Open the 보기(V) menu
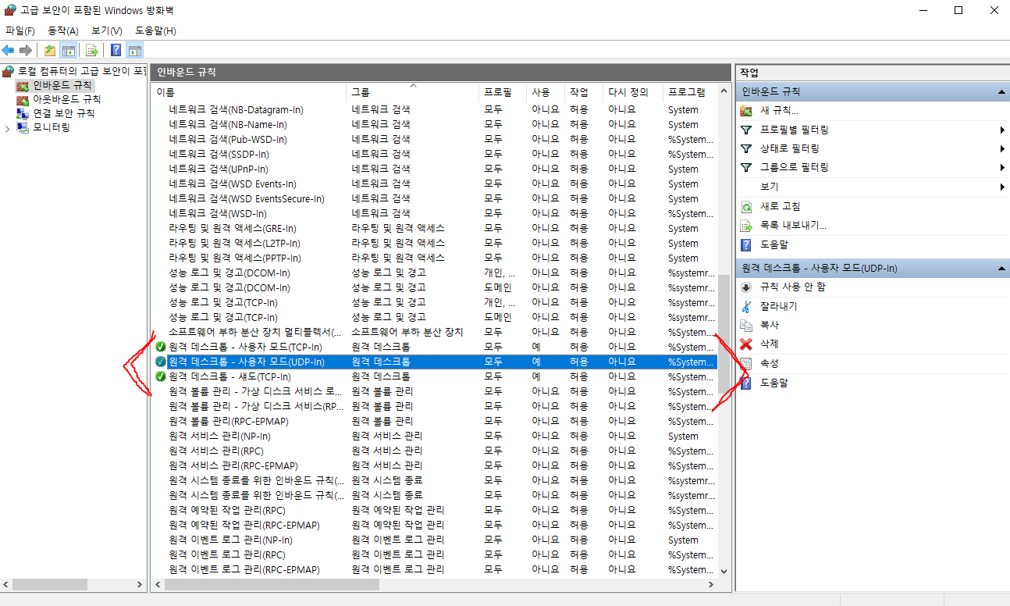The width and height of the screenshot is (1010, 606). (x=106, y=30)
